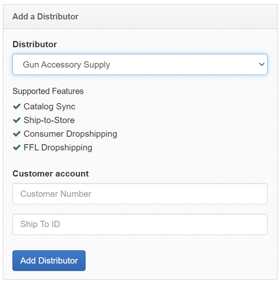Select the 'Catalog Sync' feature text

coord(50,106)
